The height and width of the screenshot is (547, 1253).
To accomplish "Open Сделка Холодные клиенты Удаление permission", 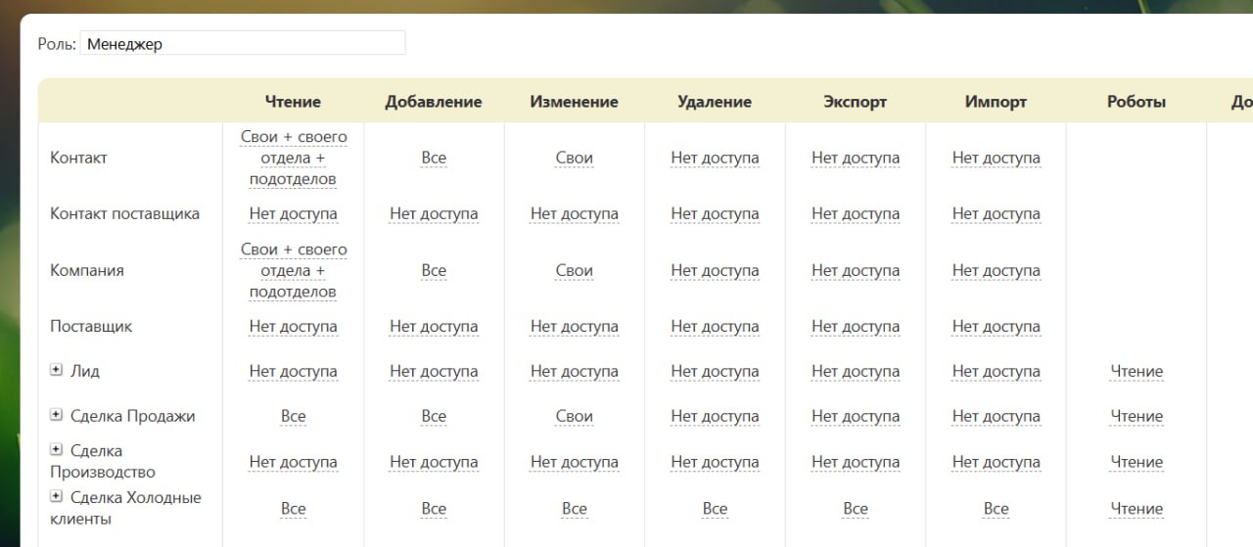I will click(715, 508).
